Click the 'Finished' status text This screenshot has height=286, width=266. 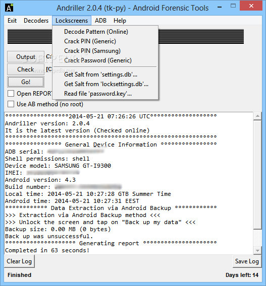click(19, 275)
